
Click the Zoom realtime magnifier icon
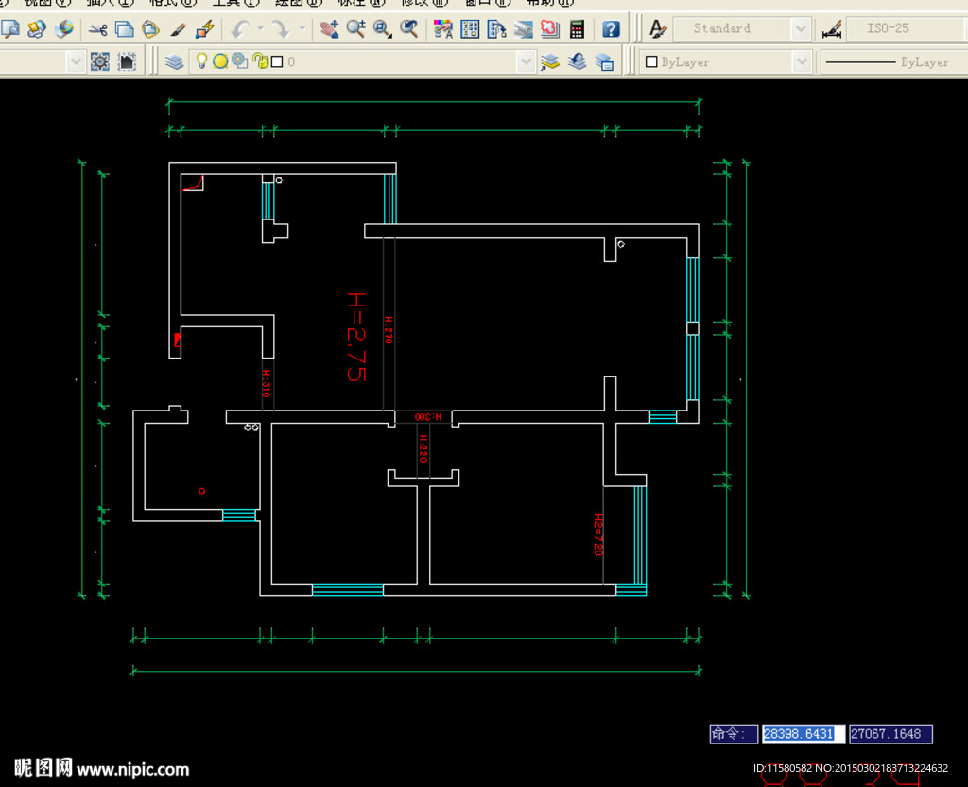point(355,29)
